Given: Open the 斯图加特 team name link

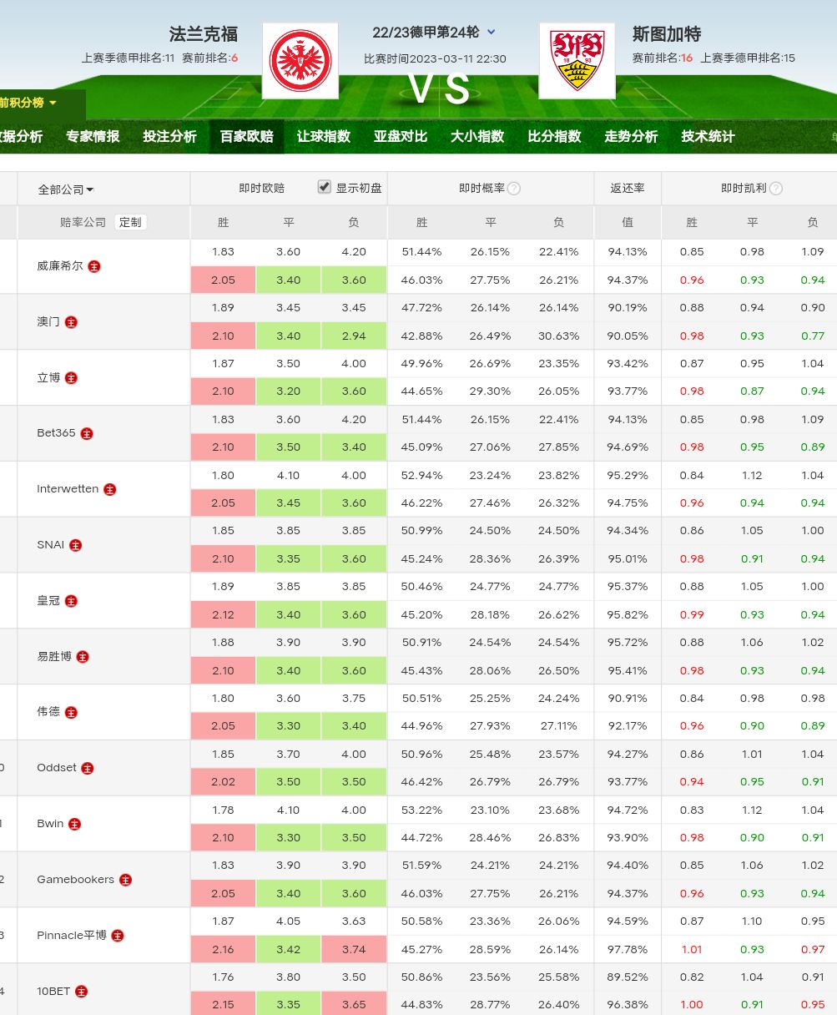Looking at the screenshot, I should [x=667, y=34].
